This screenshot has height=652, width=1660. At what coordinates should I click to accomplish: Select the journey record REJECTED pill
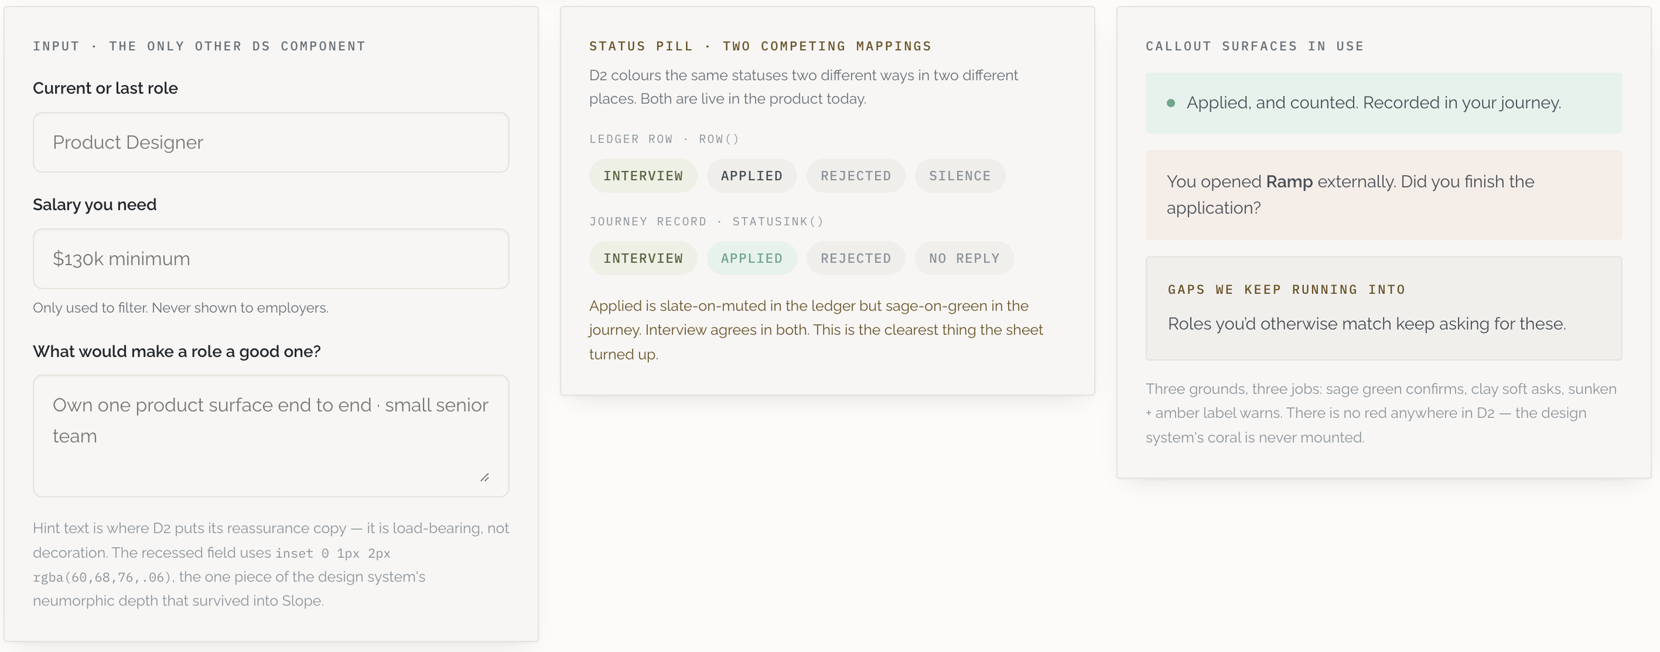coord(856,258)
